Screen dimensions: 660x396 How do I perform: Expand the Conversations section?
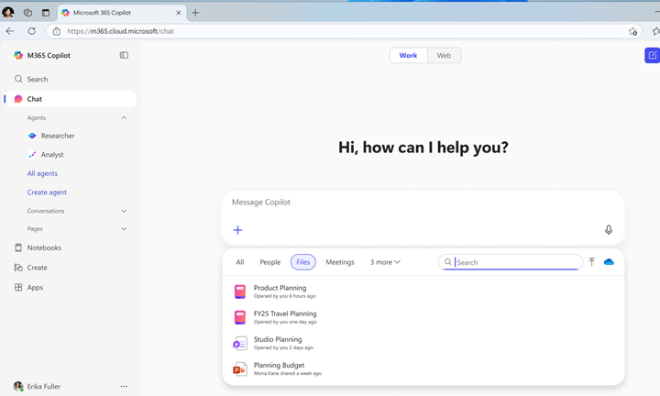(124, 211)
